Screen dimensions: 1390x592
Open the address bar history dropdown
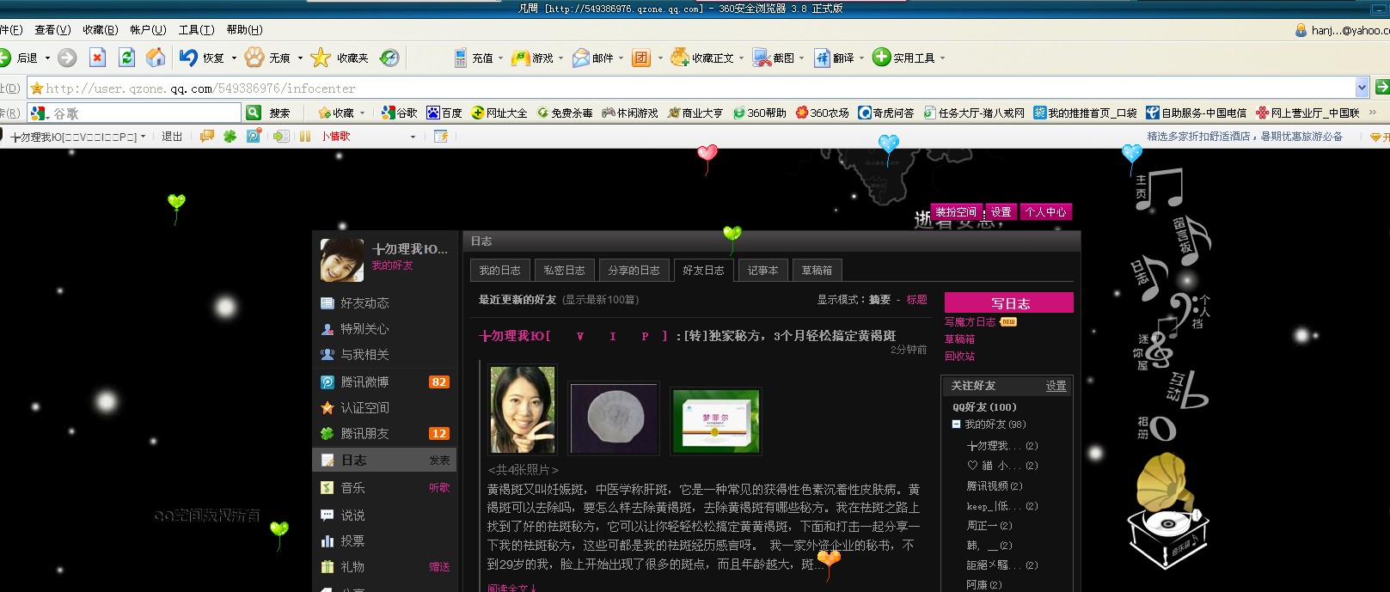click(1362, 88)
